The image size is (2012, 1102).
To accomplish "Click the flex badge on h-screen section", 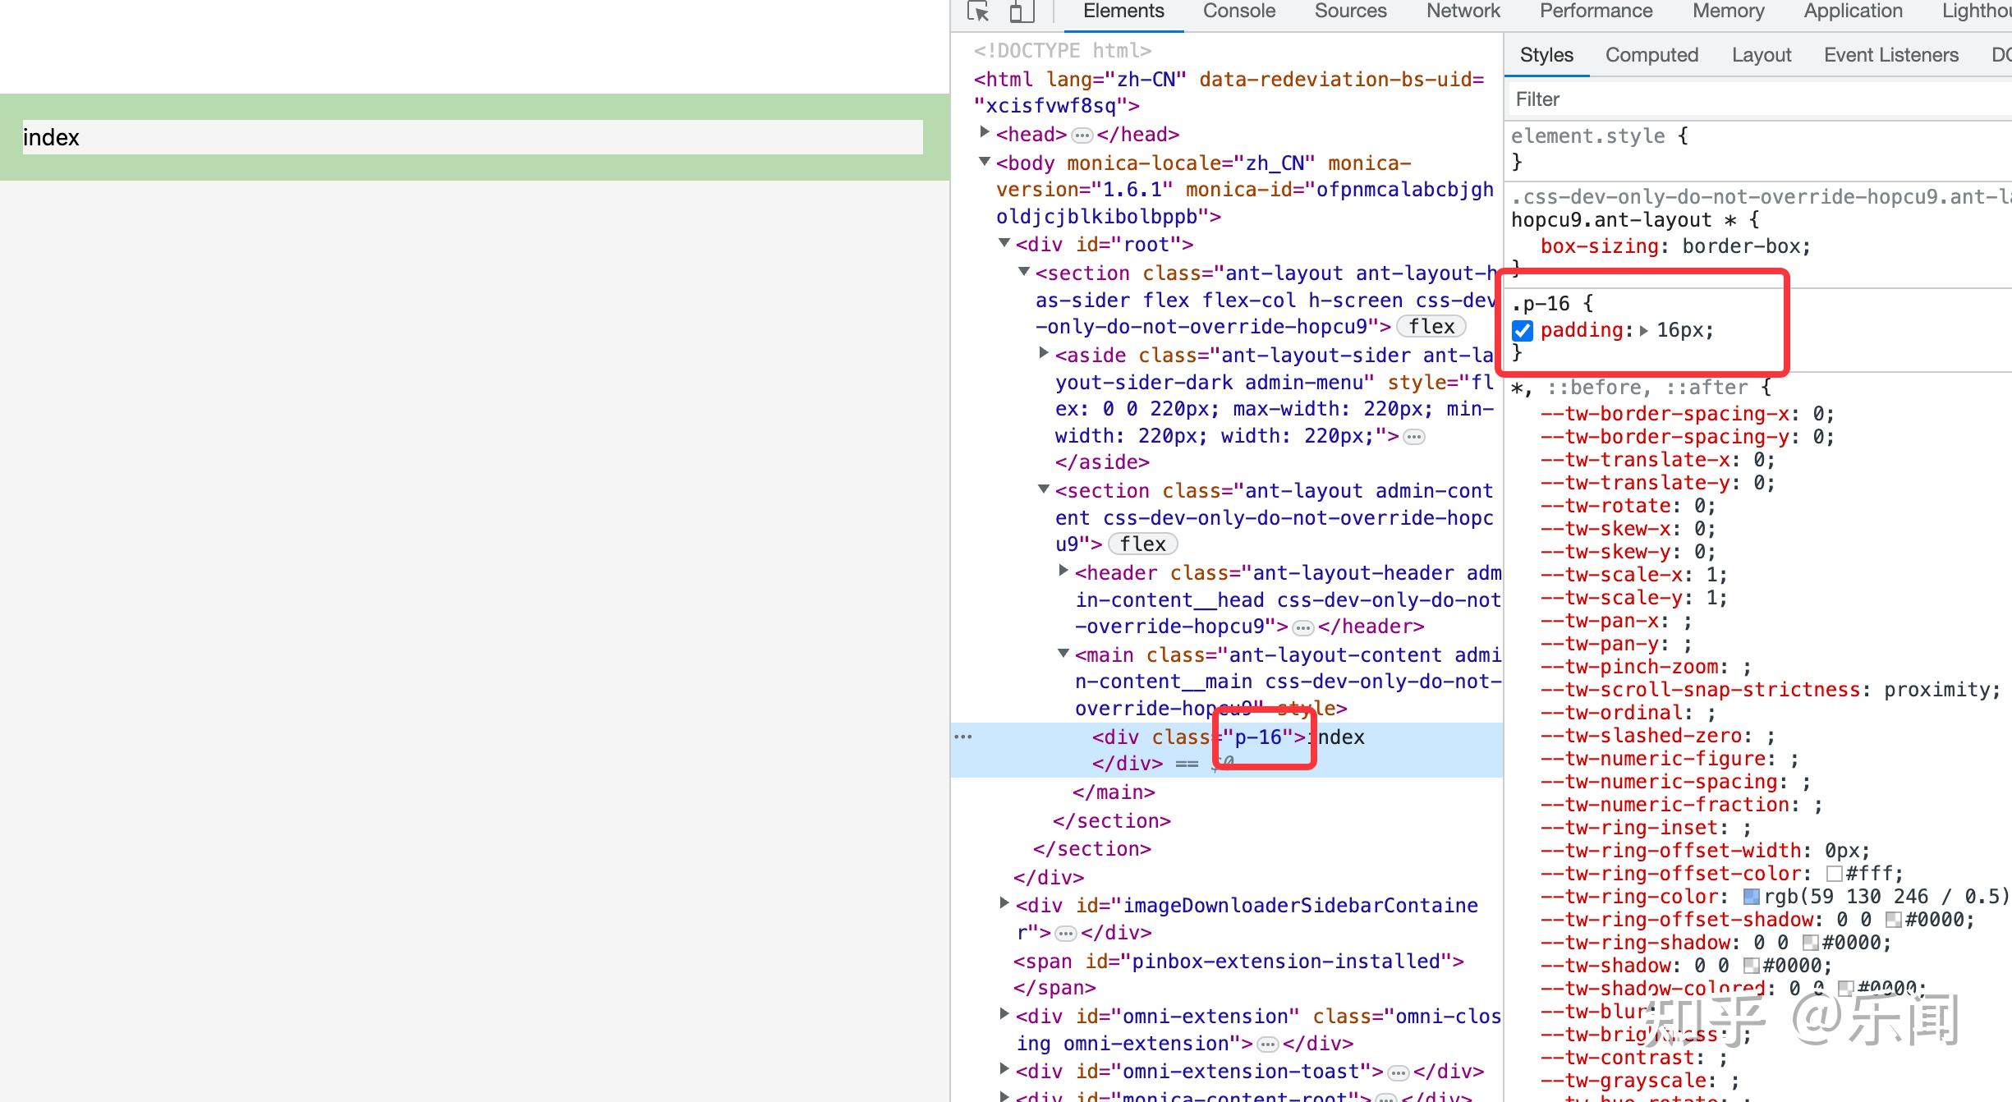I will [1431, 327].
